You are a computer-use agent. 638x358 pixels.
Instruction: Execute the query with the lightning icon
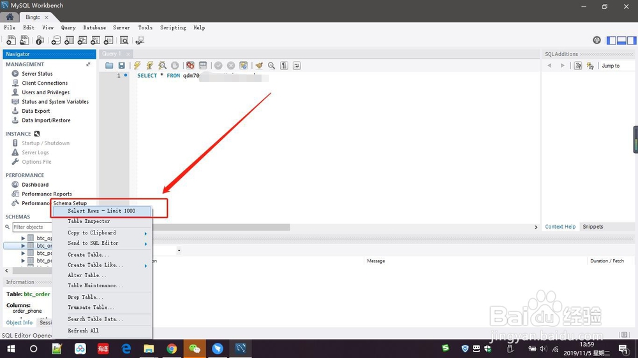pyautogui.click(x=137, y=66)
